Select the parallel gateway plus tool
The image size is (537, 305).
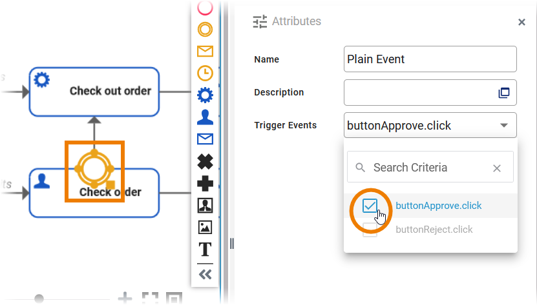coord(205,184)
